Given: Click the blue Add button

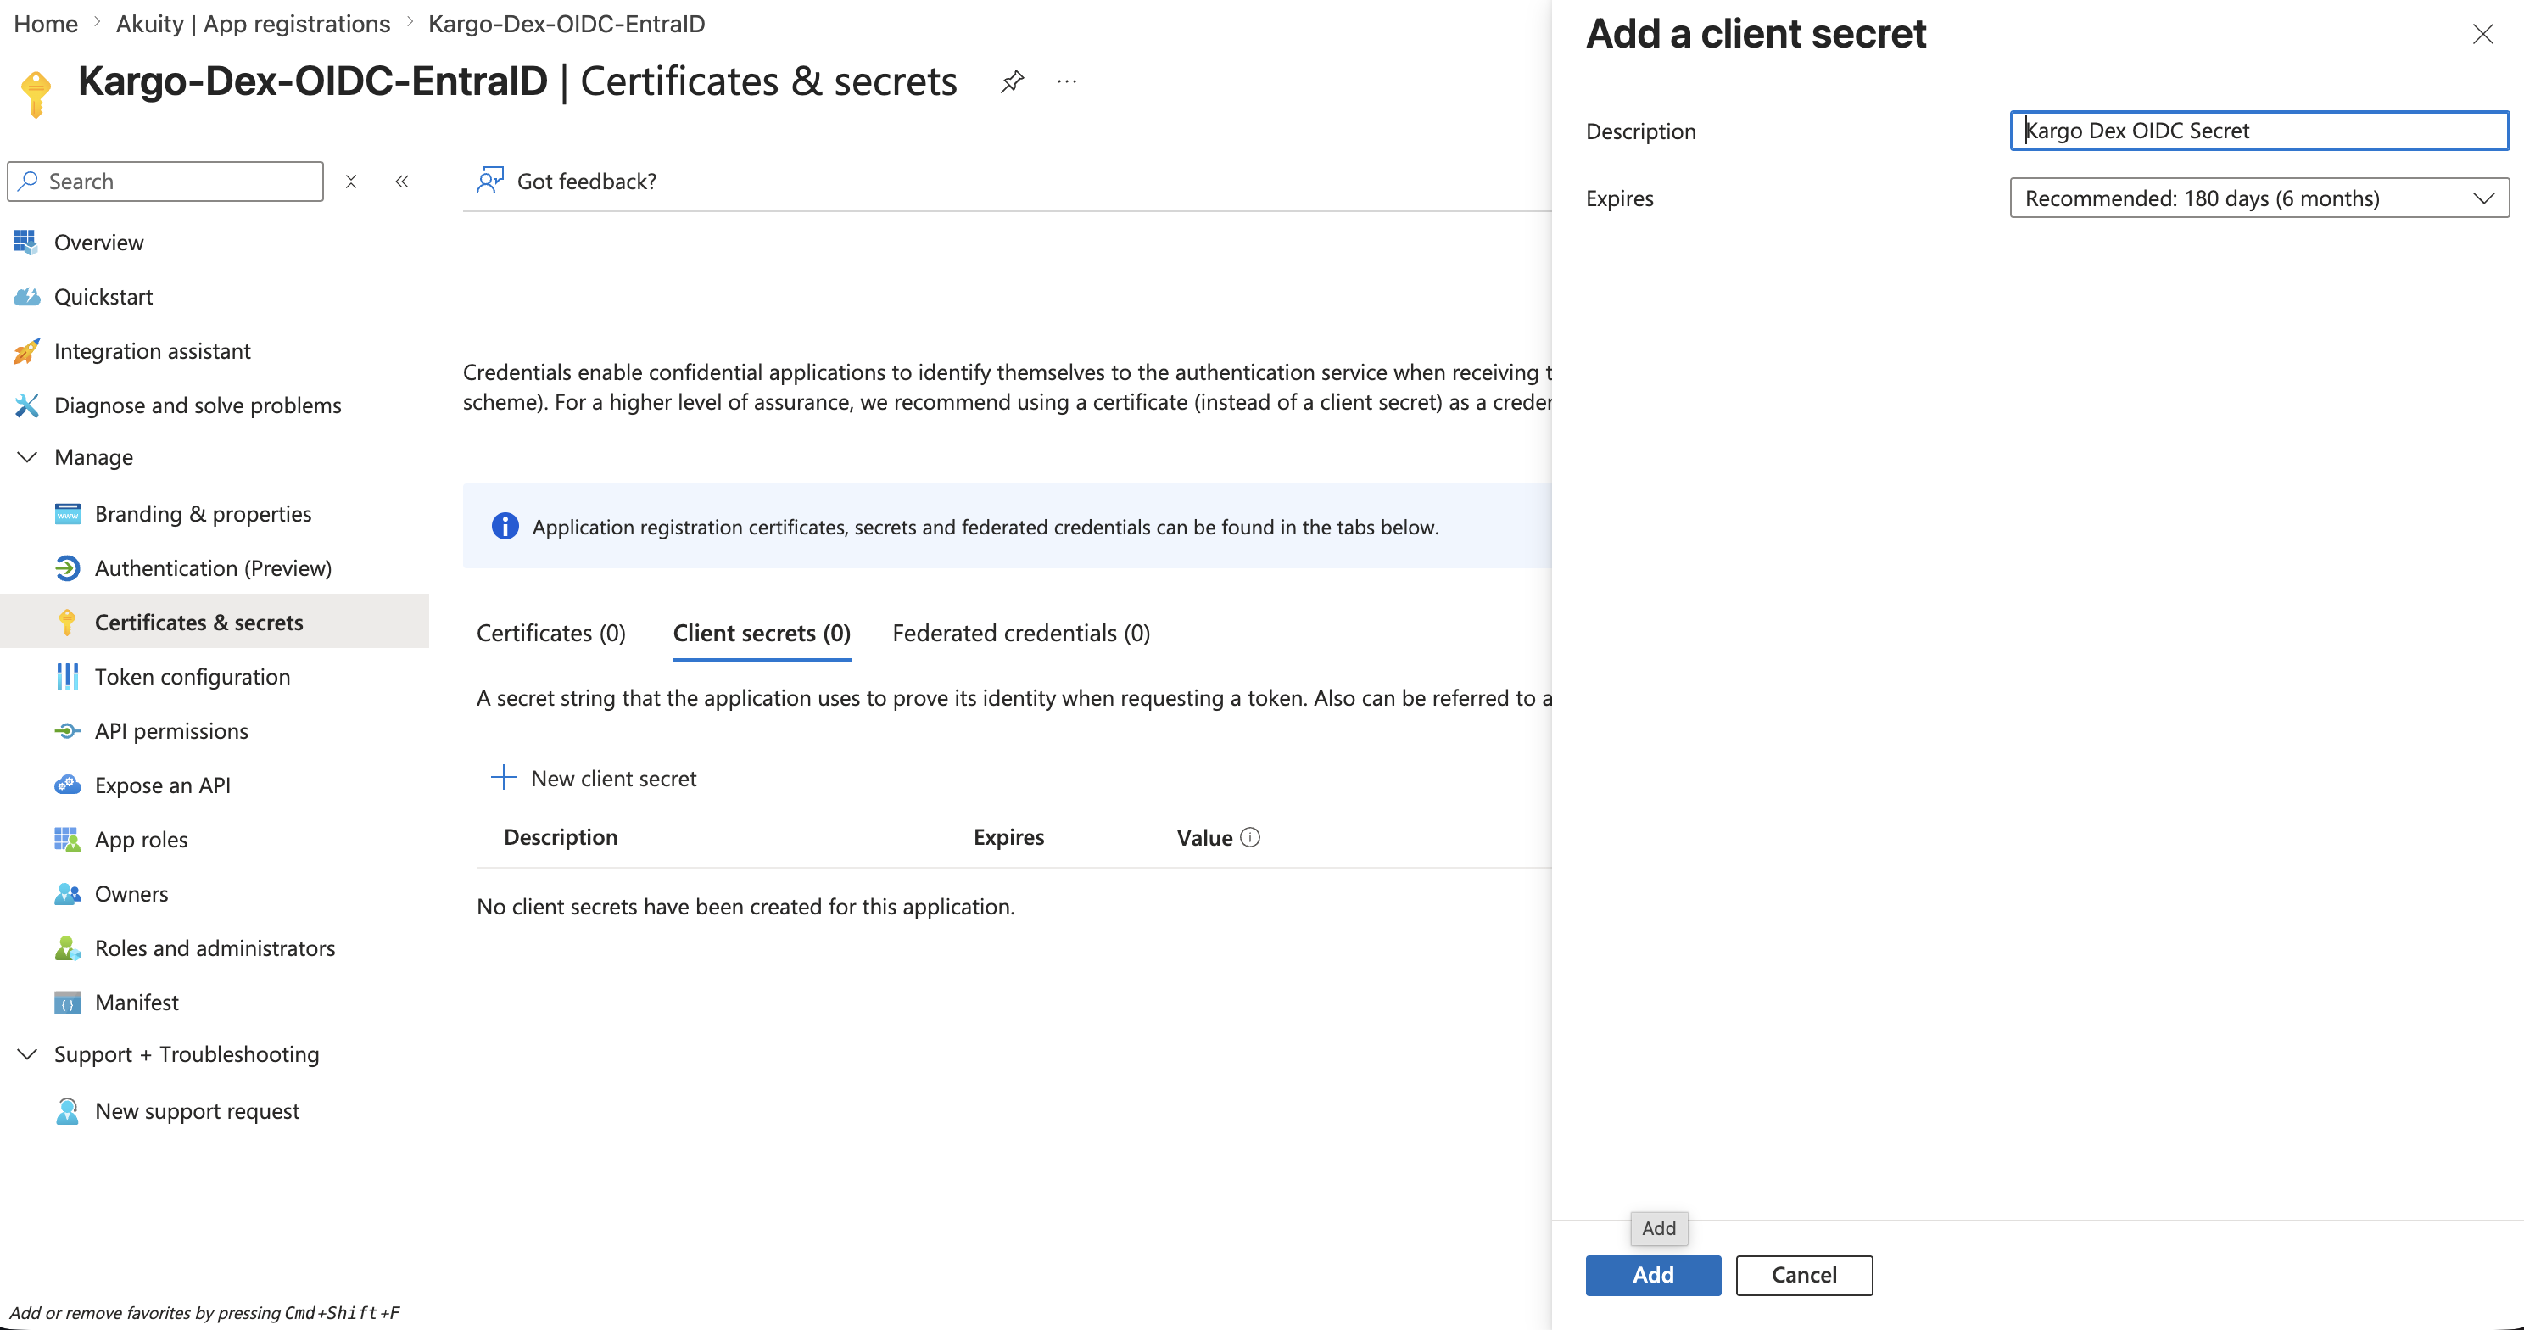Looking at the screenshot, I should (1653, 1275).
